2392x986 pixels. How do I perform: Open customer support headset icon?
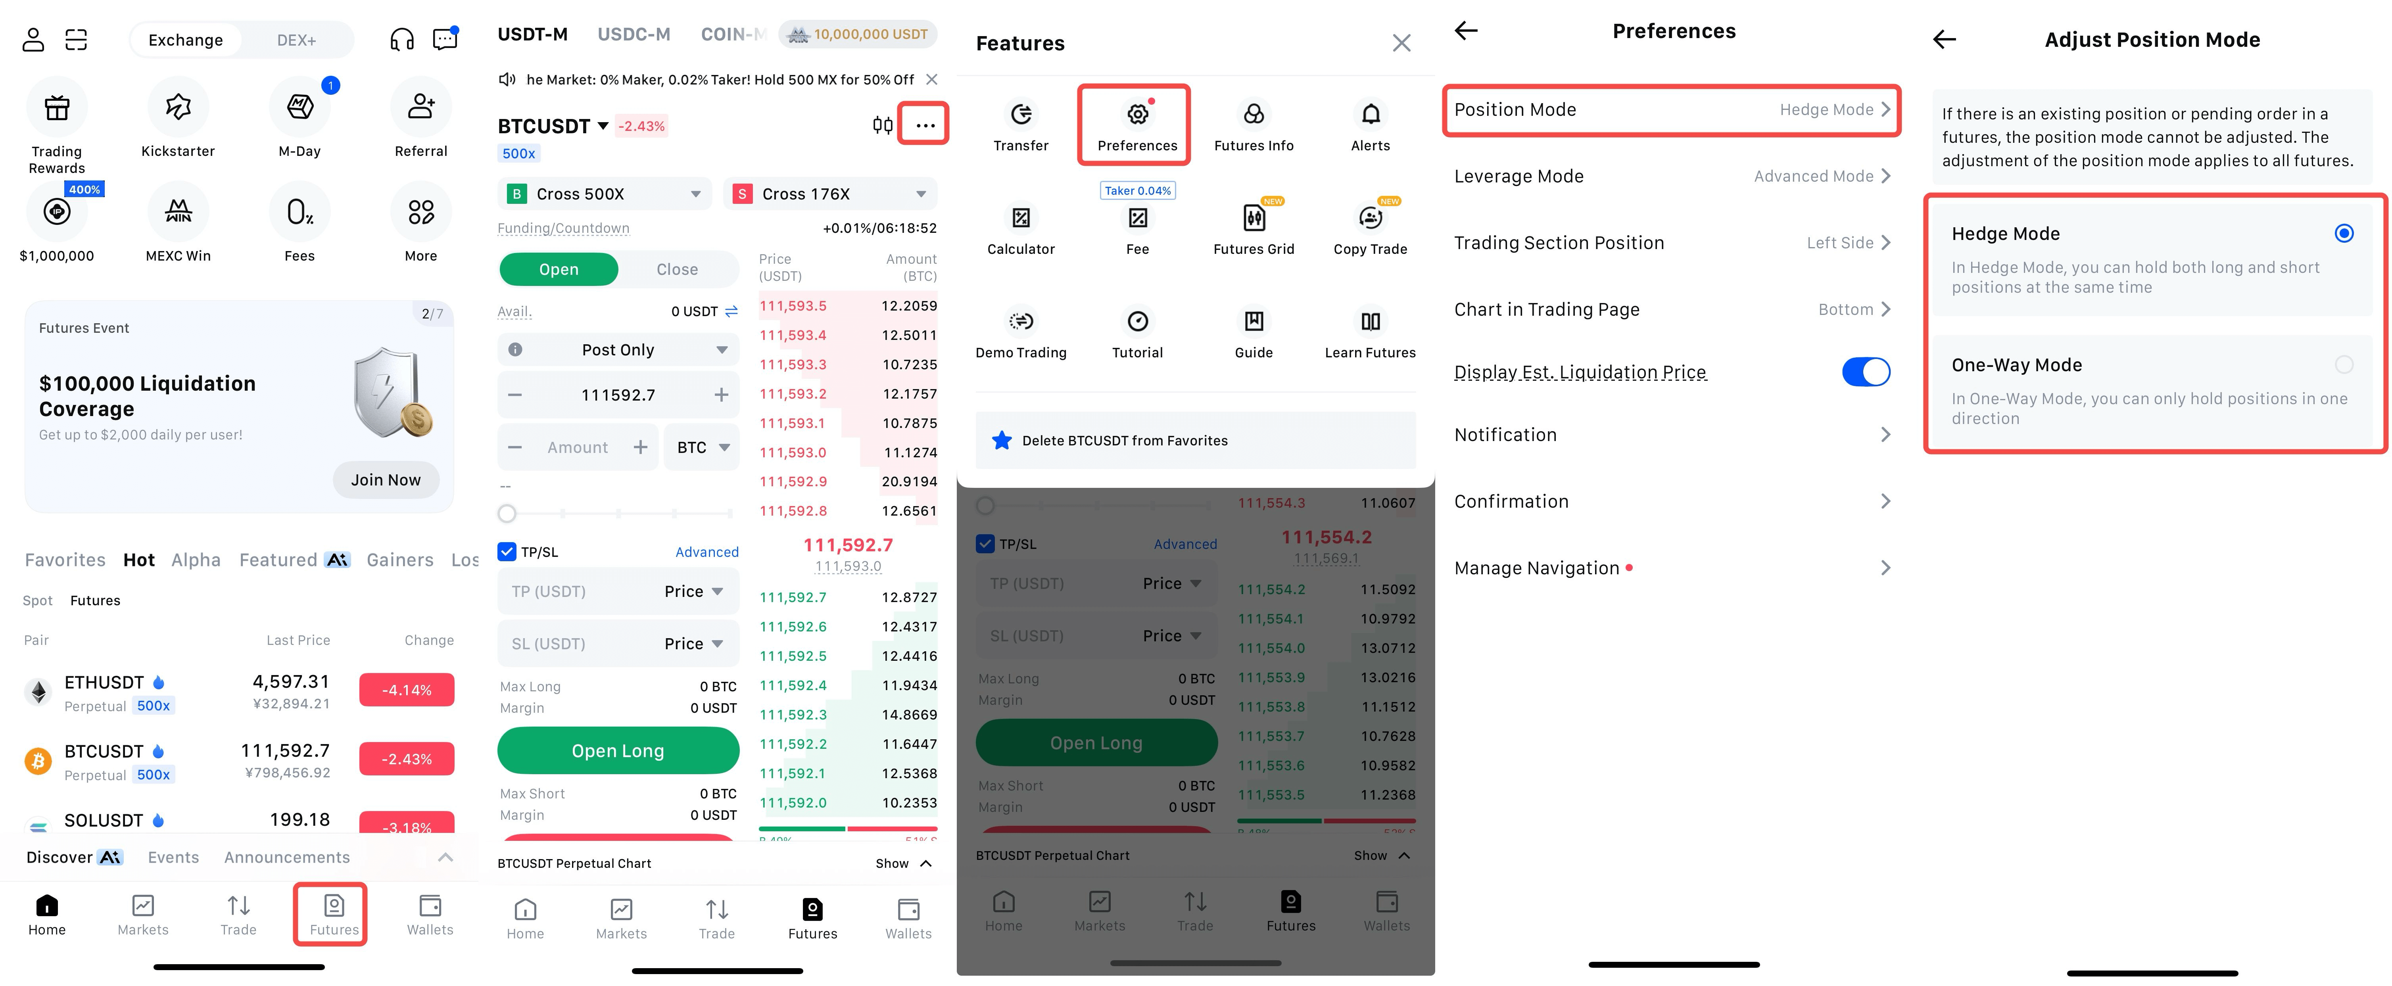[402, 39]
